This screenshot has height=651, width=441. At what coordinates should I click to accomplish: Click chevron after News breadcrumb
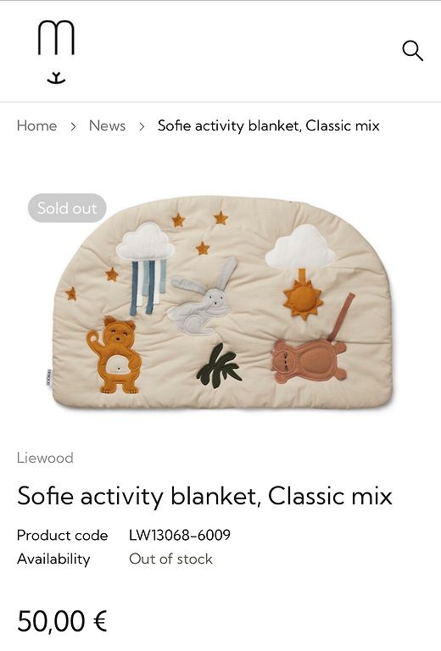click(142, 126)
